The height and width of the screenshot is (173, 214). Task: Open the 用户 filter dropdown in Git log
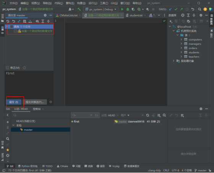pos(125,115)
